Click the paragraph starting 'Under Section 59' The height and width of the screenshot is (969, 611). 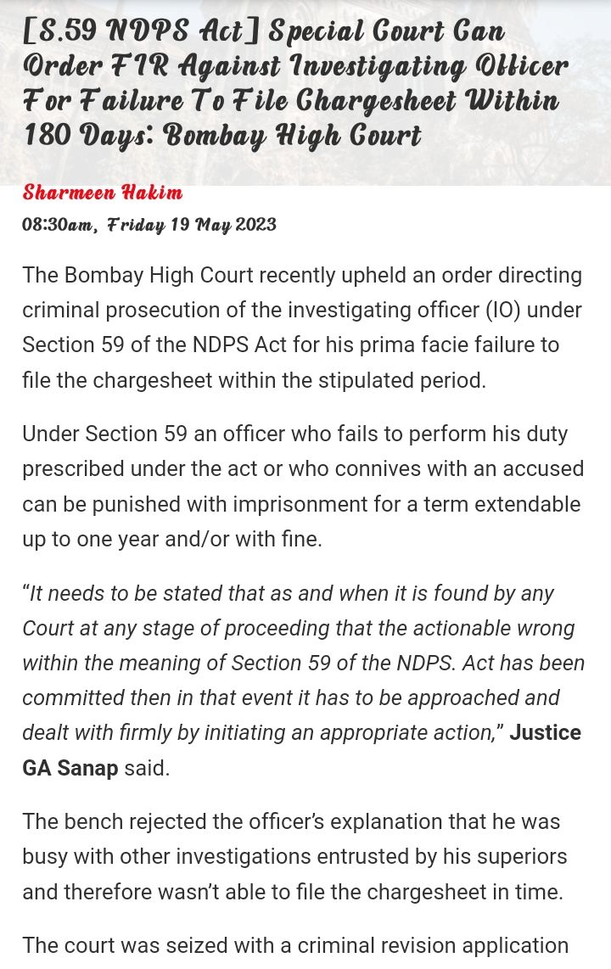click(x=303, y=486)
